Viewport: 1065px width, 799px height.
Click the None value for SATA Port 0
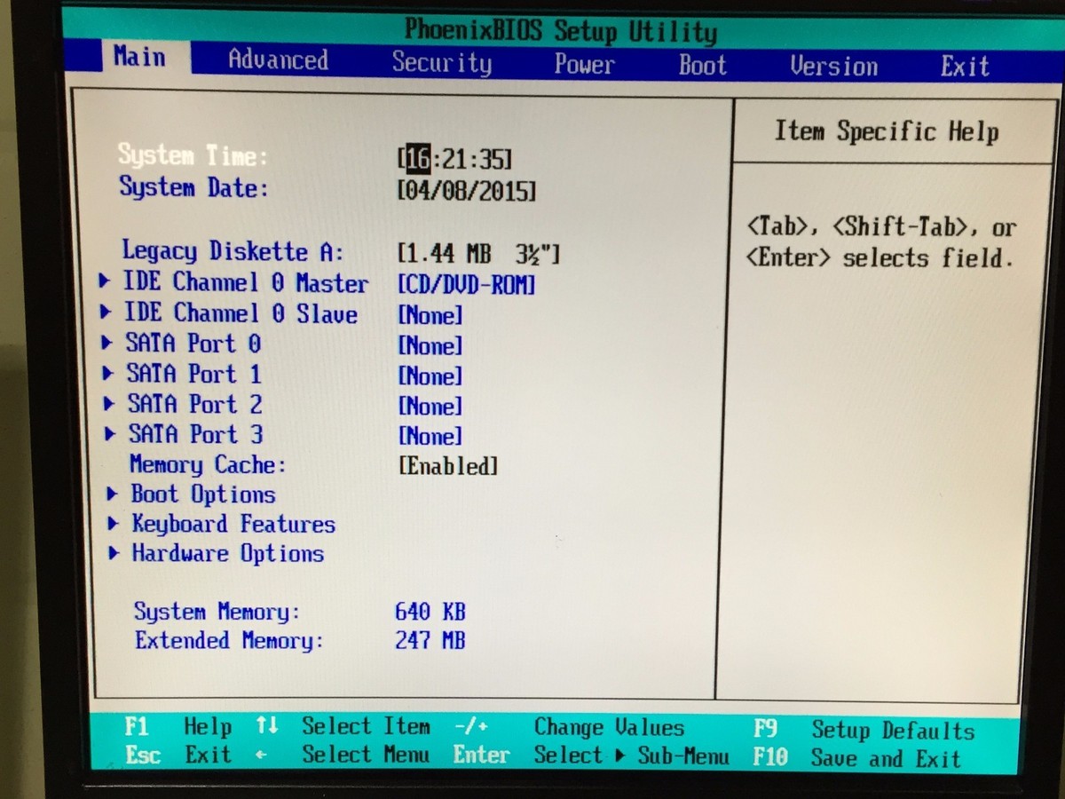[x=430, y=345]
